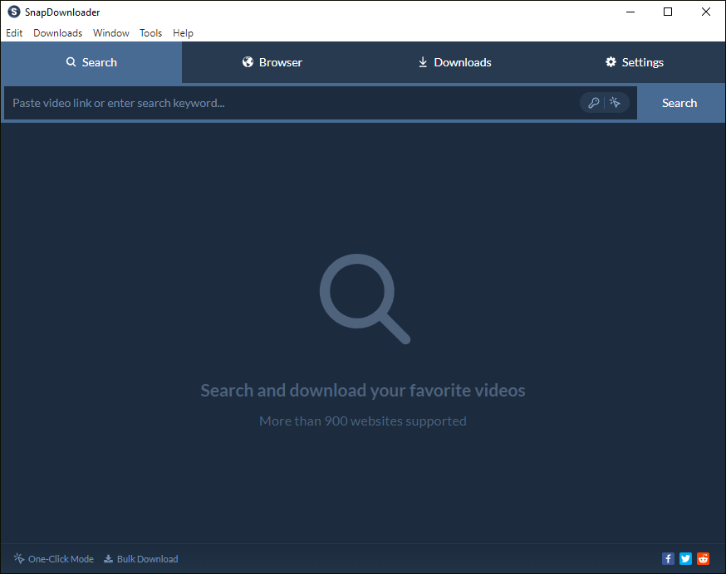Open Bulk Download in footer
This screenshot has height=574, width=726.
point(140,559)
